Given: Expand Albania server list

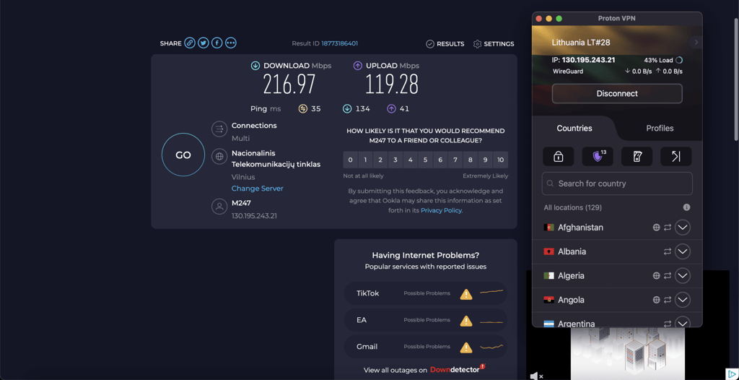Looking at the screenshot, I should [683, 251].
